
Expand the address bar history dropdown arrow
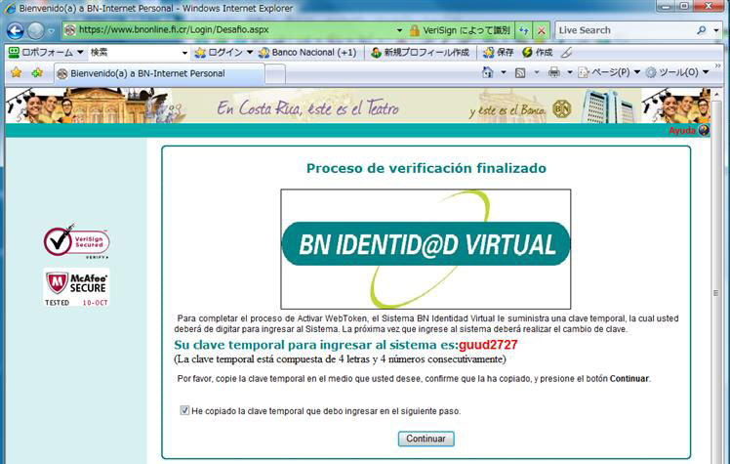(399, 30)
